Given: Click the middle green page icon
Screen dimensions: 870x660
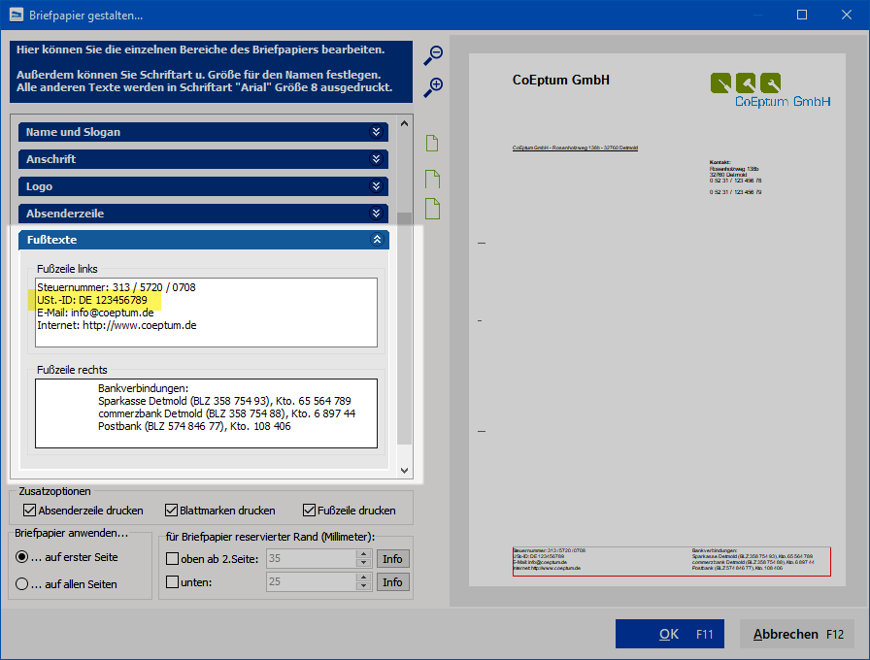Looking at the screenshot, I should 432,179.
